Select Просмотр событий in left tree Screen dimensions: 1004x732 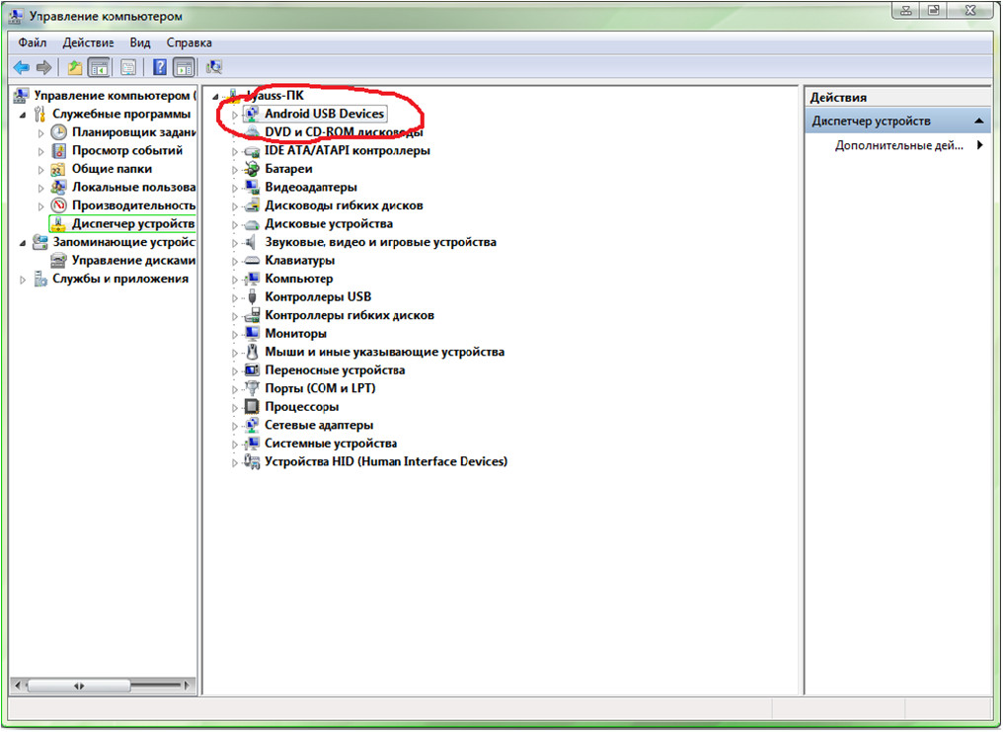coord(126,151)
